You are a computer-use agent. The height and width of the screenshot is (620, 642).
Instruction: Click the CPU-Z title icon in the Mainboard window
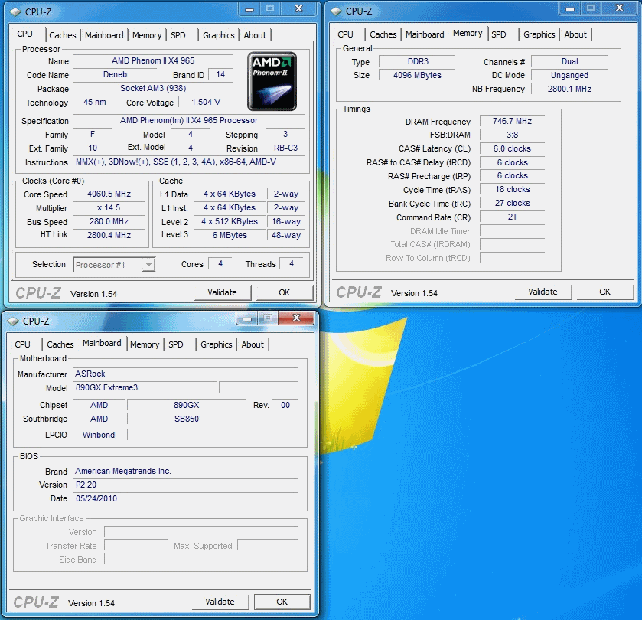pos(11,321)
